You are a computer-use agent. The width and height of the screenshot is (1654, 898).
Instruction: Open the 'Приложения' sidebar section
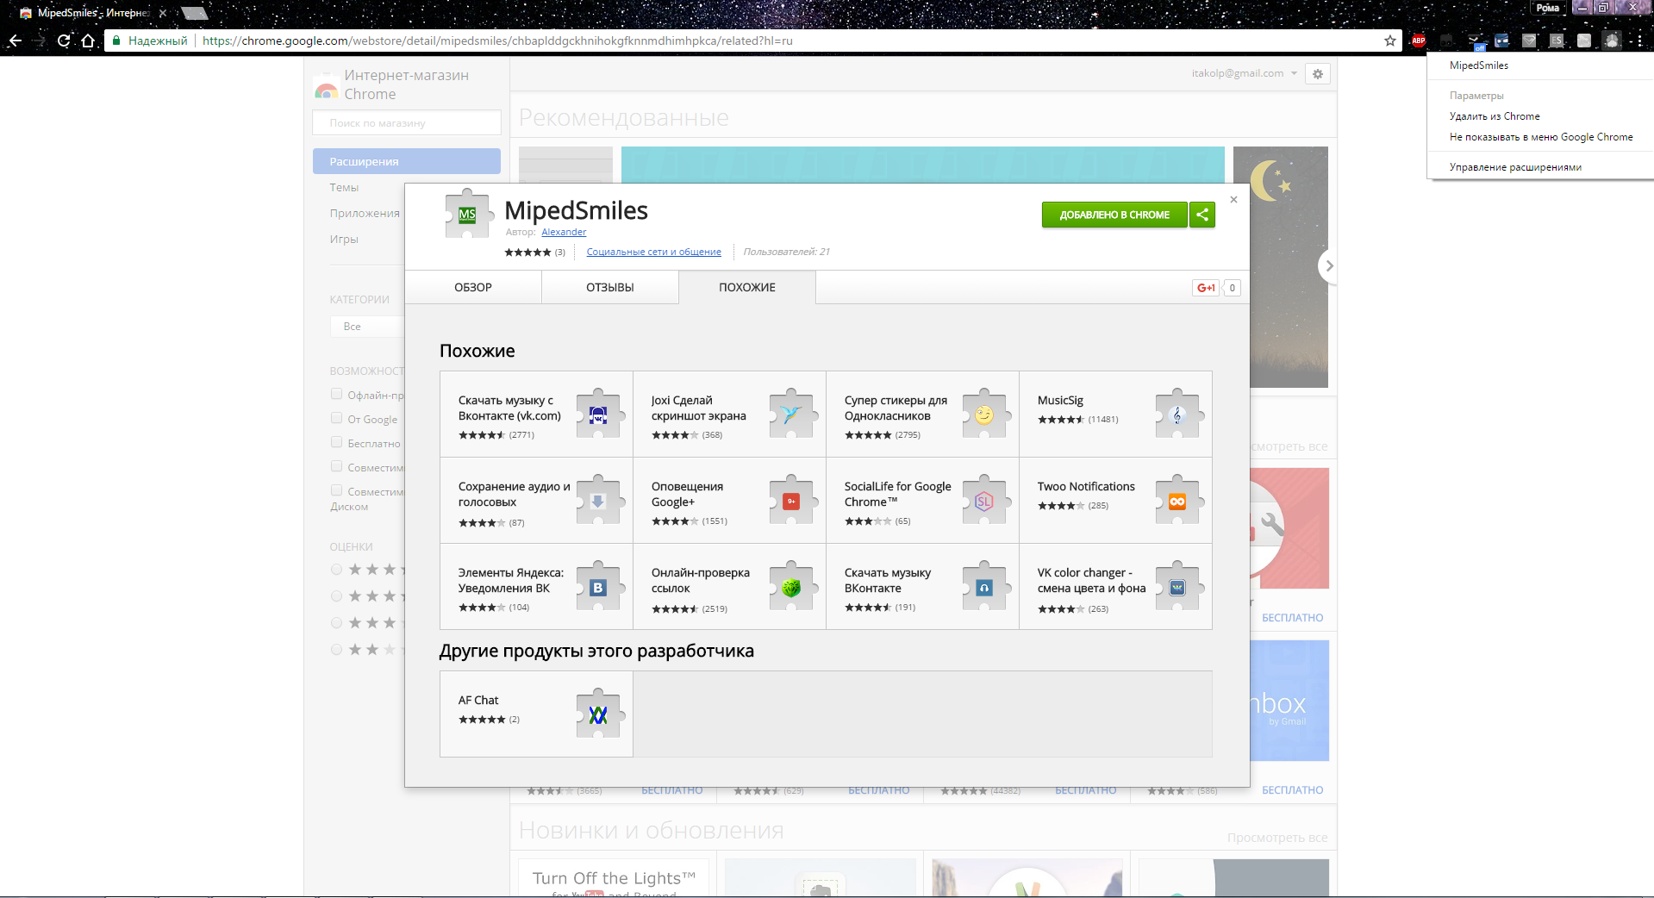[x=365, y=214]
